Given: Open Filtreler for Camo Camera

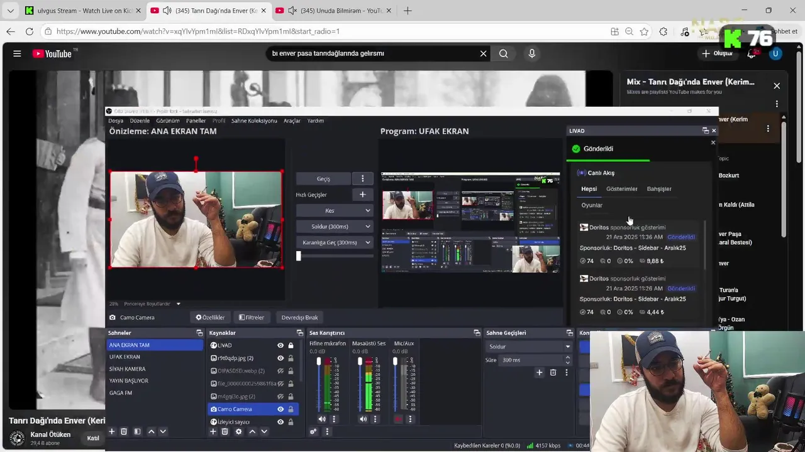Looking at the screenshot, I should tap(252, 318).
